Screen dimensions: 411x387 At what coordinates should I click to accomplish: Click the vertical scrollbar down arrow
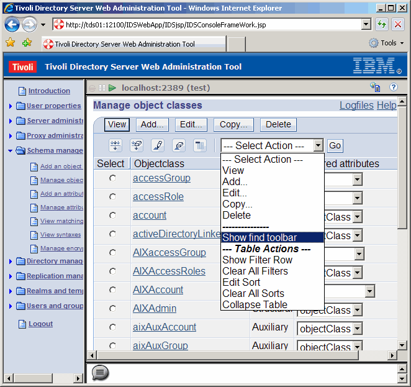tap(402, 345)
